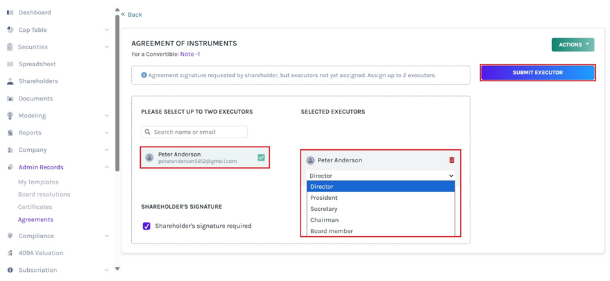Toggle Shareholder's signature required checkbox
This screenshot has height=281, width=610.
point(147,226)
